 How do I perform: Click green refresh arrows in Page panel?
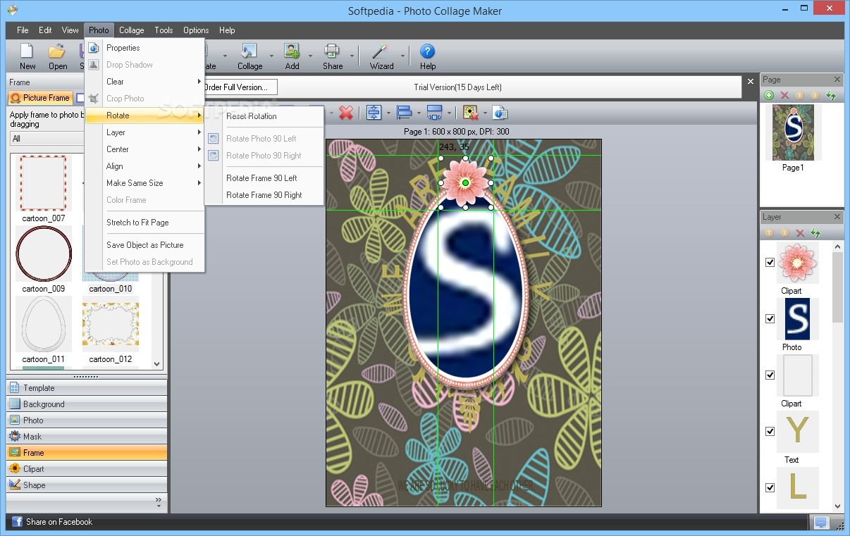(x=831, y=95)
